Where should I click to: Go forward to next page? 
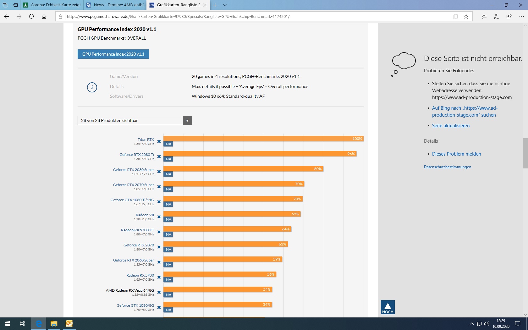tap(19, 16)
